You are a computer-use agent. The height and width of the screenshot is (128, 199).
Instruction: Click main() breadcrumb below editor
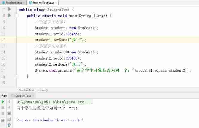click(x=43, y=90)
